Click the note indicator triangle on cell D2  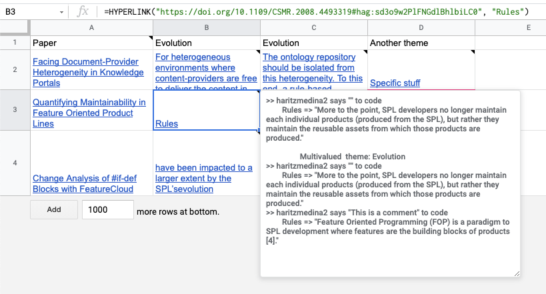coord(473,52)
